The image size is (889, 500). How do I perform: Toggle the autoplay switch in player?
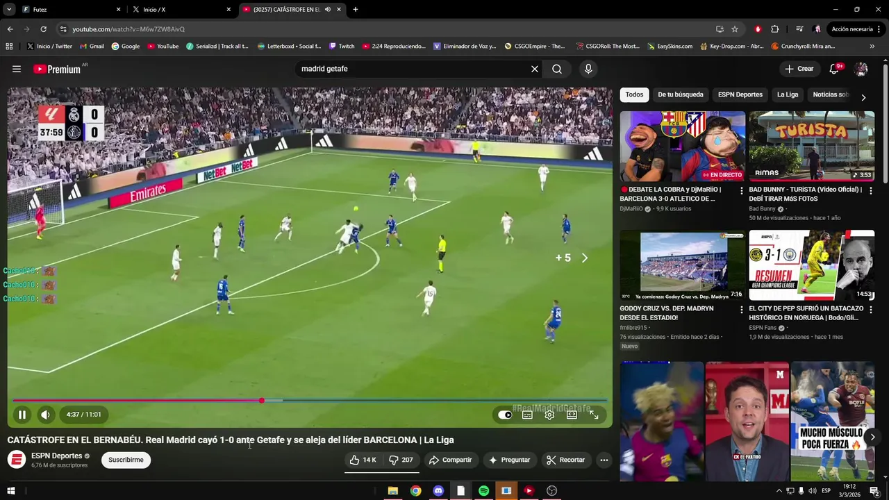[x=505, y=415]
